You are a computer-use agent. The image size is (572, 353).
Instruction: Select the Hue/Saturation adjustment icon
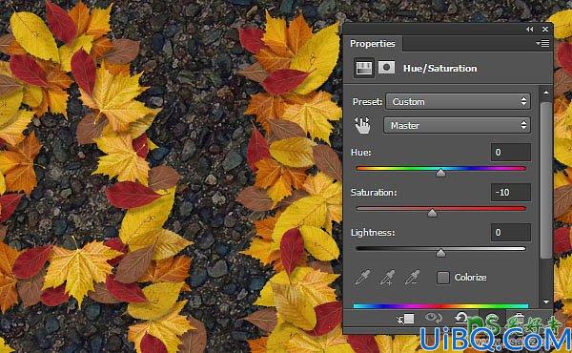click(364, 68)
